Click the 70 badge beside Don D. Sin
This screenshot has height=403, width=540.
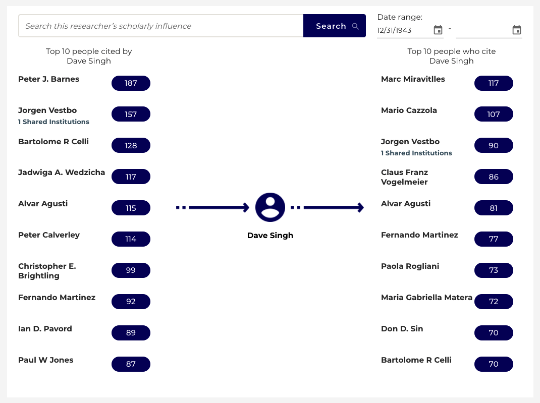click(494, 333)
